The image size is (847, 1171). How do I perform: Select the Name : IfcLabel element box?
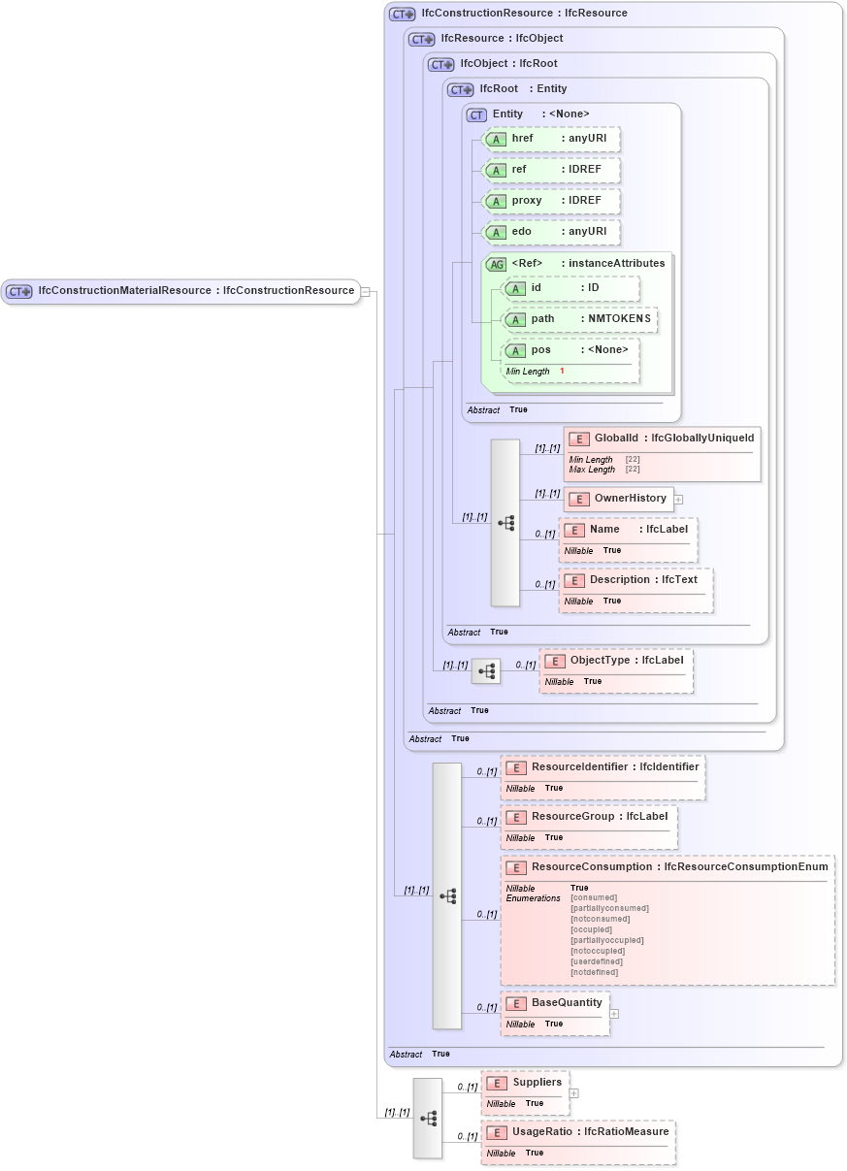(x=628, y=539)
